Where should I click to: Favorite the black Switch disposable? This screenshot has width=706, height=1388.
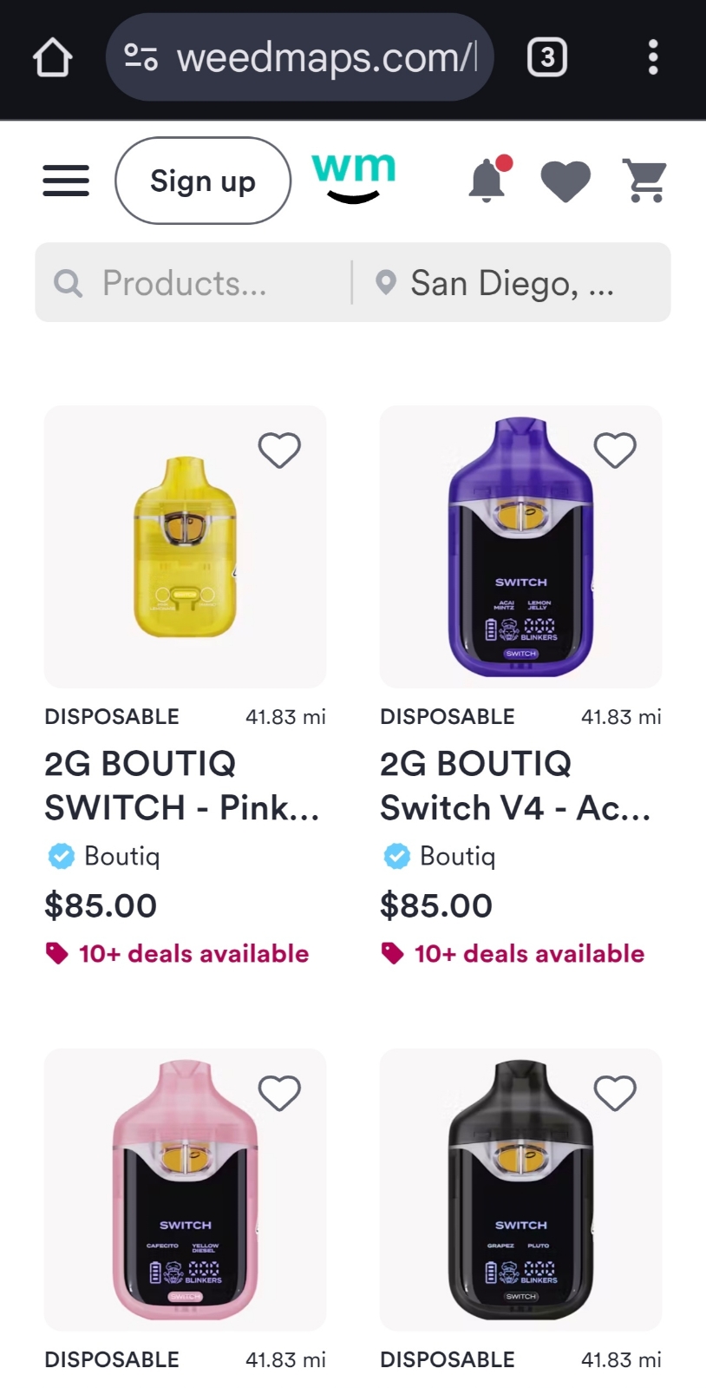(615, 1093)
